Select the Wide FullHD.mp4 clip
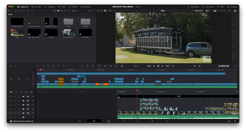Viewport: 246px width, 132px height. (68, 32)
